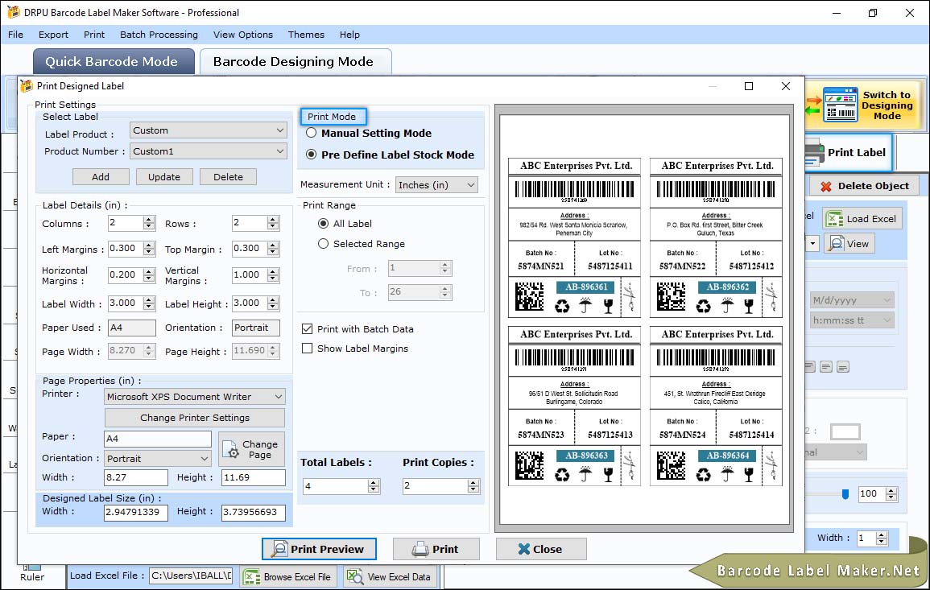Click the Load Excel File path field
930x590 pixels.
point(191,576)
